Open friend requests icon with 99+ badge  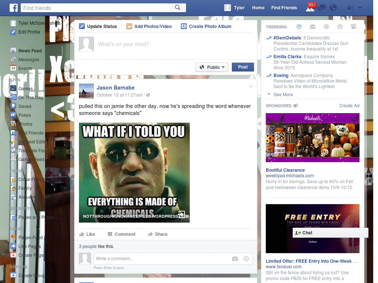tap(310, 8)
